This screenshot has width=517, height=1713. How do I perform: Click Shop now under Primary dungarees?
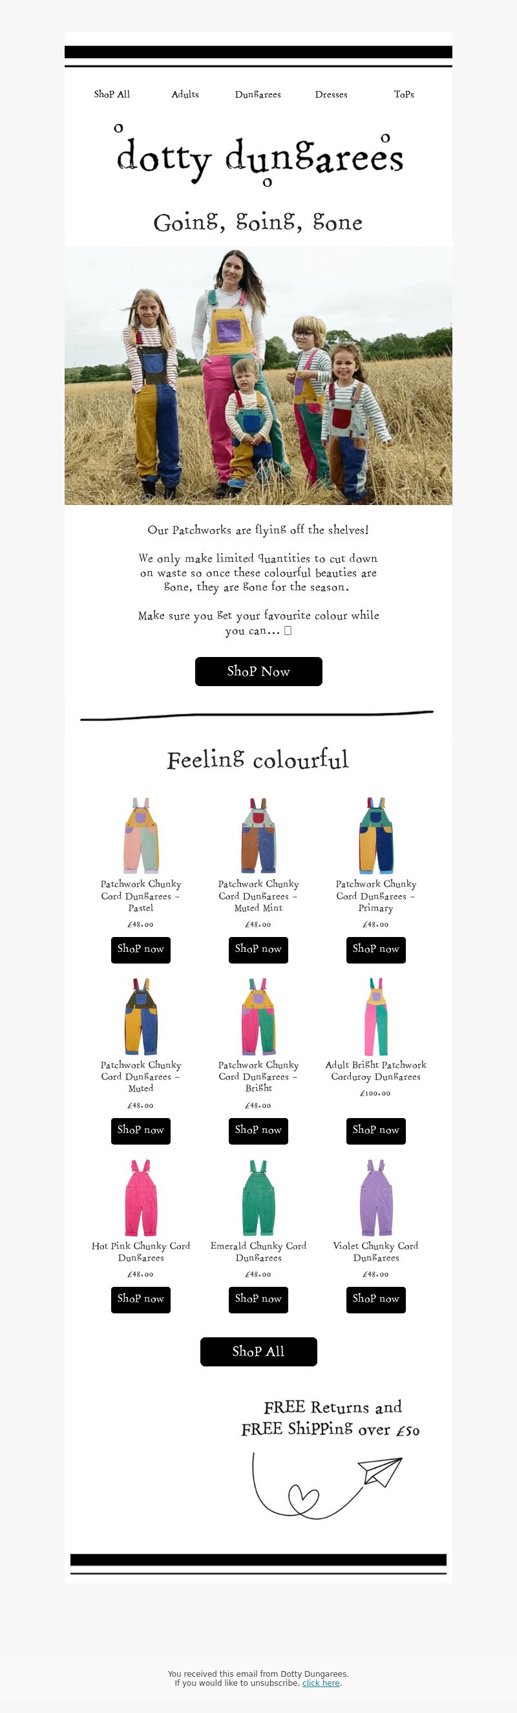click(x=376, y=949)
